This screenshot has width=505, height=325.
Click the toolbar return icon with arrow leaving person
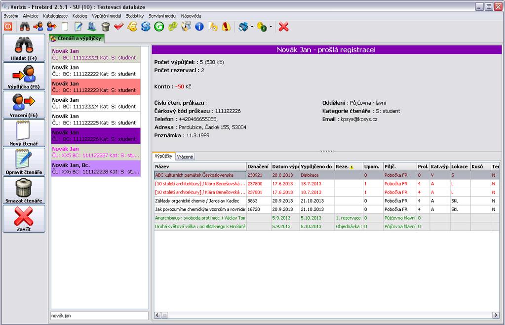(51, 27)
